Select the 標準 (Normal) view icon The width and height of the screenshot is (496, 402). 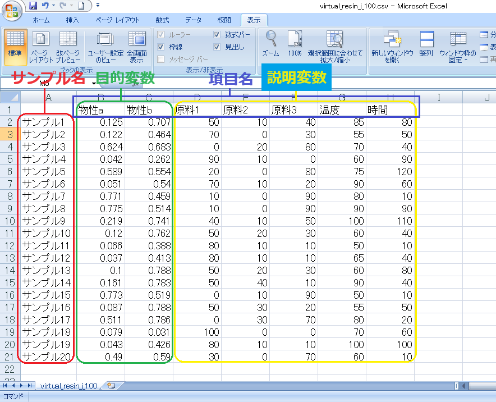(x=15, y=46)
